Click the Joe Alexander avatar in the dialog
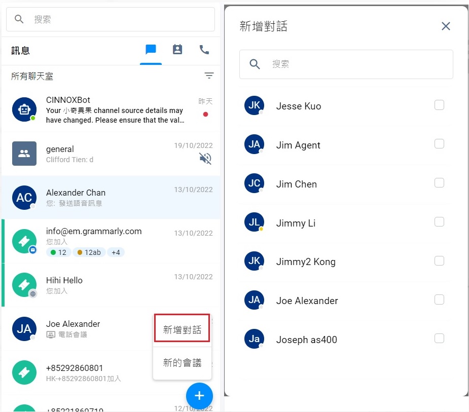 pos(254,299)
